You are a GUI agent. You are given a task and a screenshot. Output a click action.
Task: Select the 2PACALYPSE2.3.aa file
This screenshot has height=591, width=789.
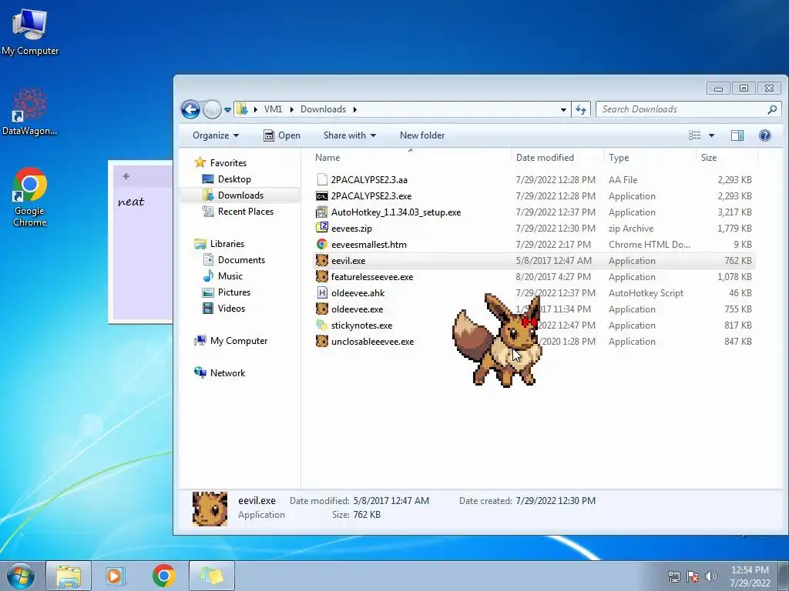coord(369,179)
